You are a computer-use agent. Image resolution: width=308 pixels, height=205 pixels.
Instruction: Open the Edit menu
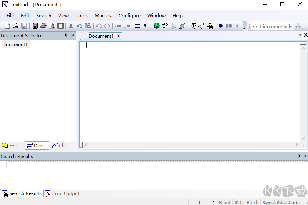click(25, 16)
